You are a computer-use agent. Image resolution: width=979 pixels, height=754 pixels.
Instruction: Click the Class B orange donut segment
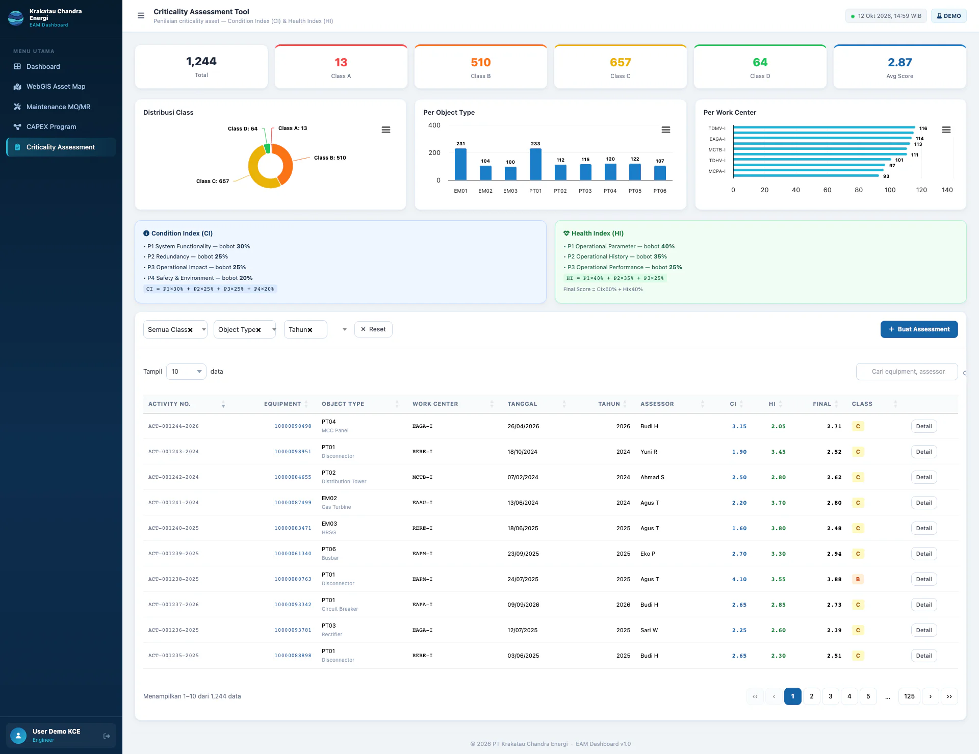[x=289, y=162]
